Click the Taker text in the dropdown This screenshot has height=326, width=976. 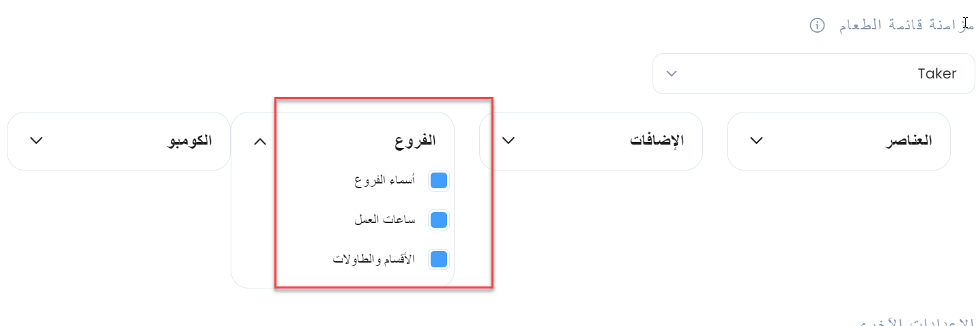937,74
